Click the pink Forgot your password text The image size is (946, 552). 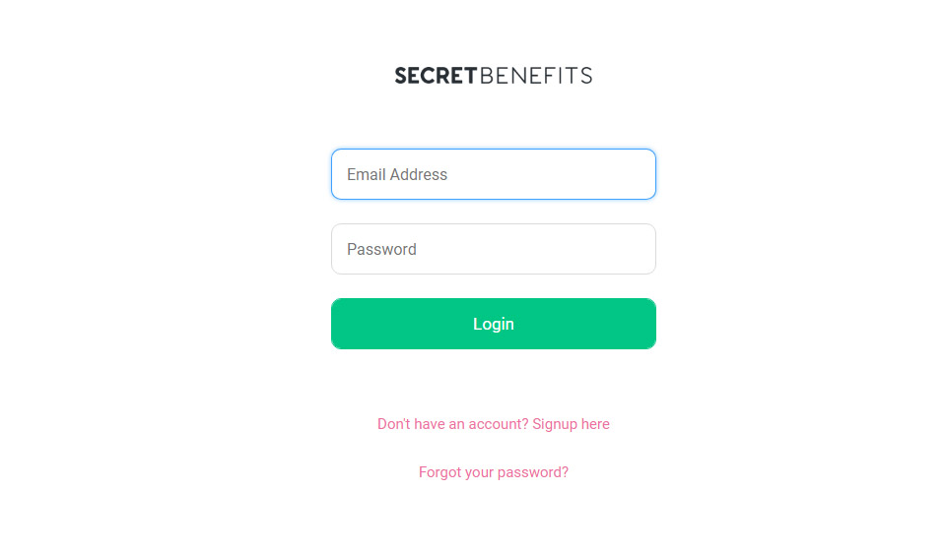click(493, 472)
